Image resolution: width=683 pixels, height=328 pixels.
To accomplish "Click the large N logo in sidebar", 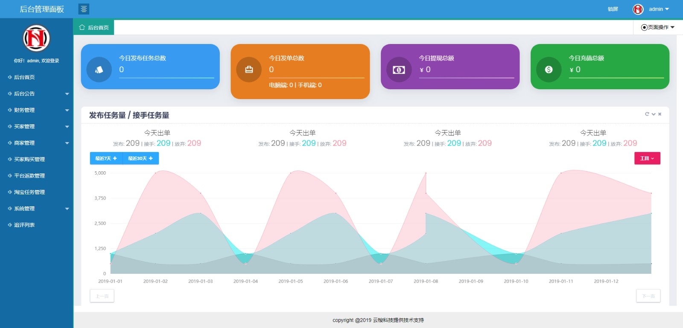I will tap(36, 38).
